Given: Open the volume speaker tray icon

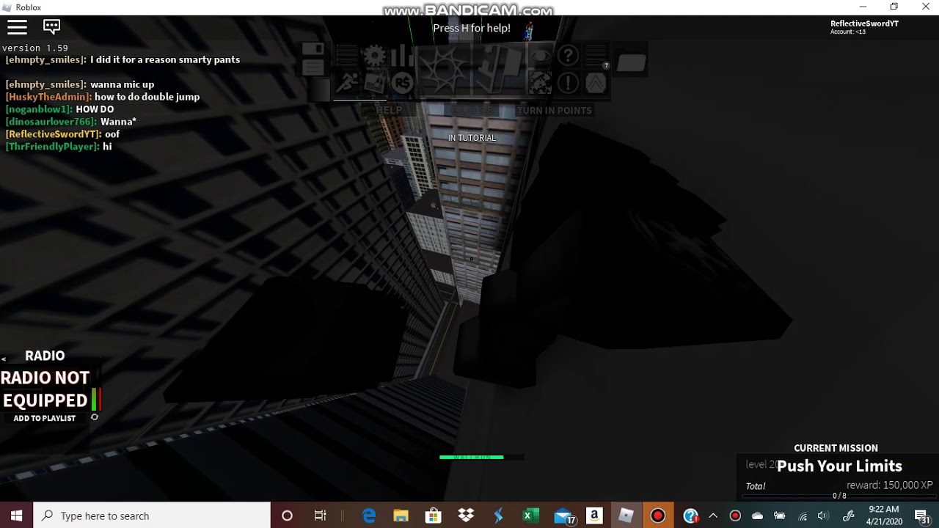Looking at the screenshot, I should click(823, 516).
